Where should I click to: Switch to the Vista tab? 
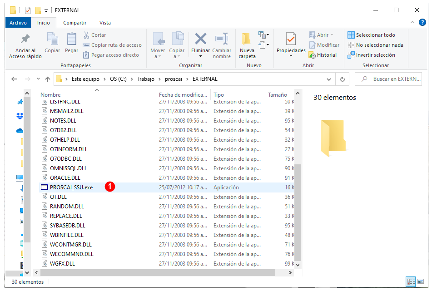[x=105, y=23]
